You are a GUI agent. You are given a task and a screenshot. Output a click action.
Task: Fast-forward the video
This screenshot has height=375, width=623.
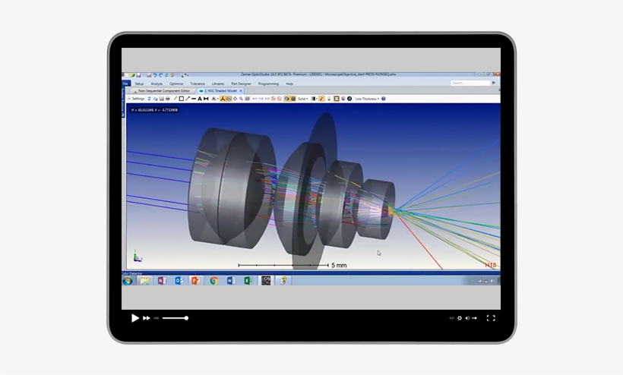[x=147, y=318]
